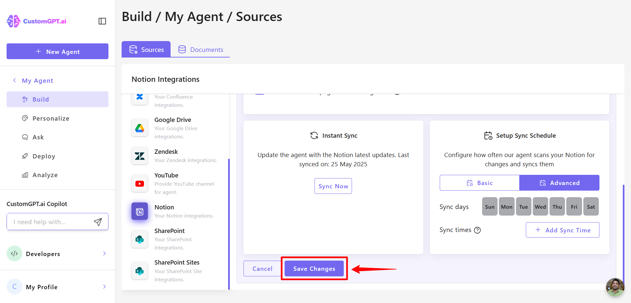Image resolution: width=631 pixels, height=303 pixels.
Task: Expand the Developers menu chevron
Action: pyautogui.click(x=104, y=253)
